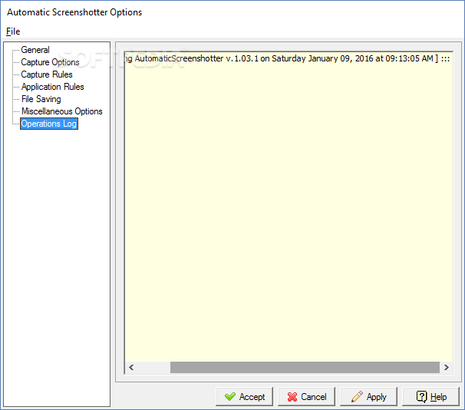Click the green checkmark Accept icon
Image resolution: width=465 pixels, height=410 pixels.
pos(230,397)
